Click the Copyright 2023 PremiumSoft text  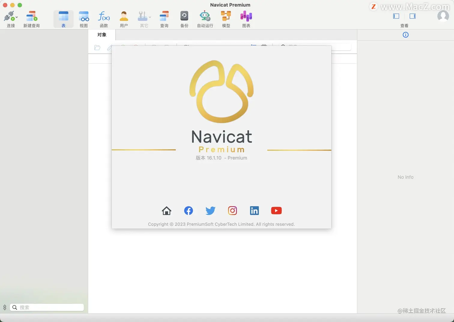click(221, 224)
